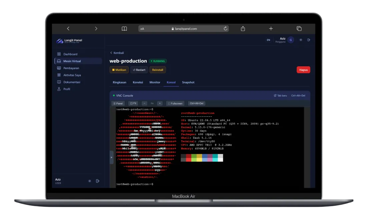Viewport: 367px width, 220px height.
Task: Reload the page with refresh icon
Action: pos(226,29)
